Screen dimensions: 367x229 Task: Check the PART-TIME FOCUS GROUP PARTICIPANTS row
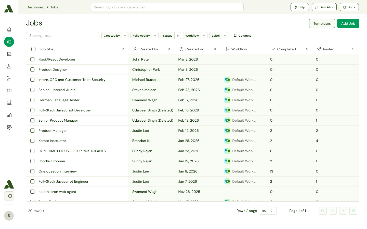point(32,151)
